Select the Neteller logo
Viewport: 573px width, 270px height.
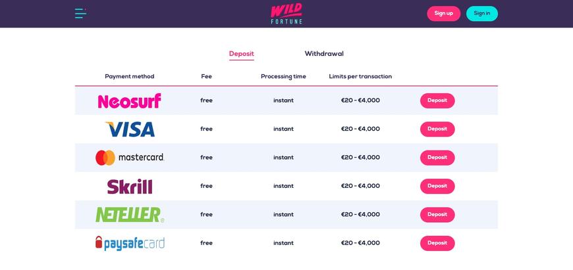pos(130,215)
